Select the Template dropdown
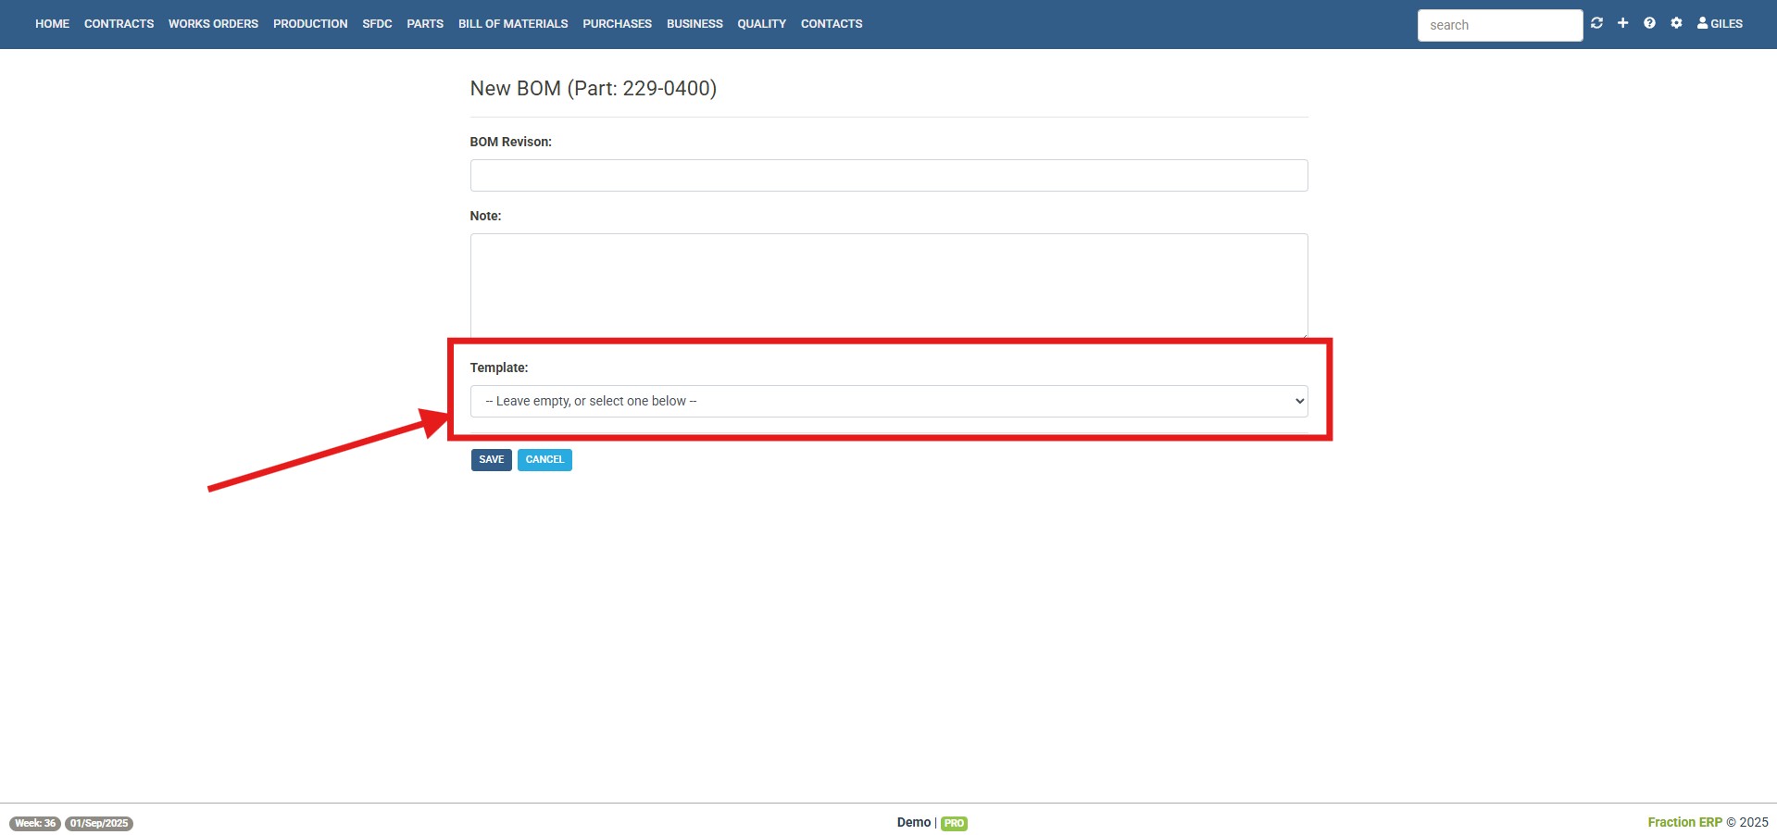 [888, 400]
